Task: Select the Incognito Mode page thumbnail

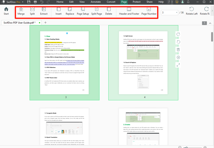Action: (65, 127)
